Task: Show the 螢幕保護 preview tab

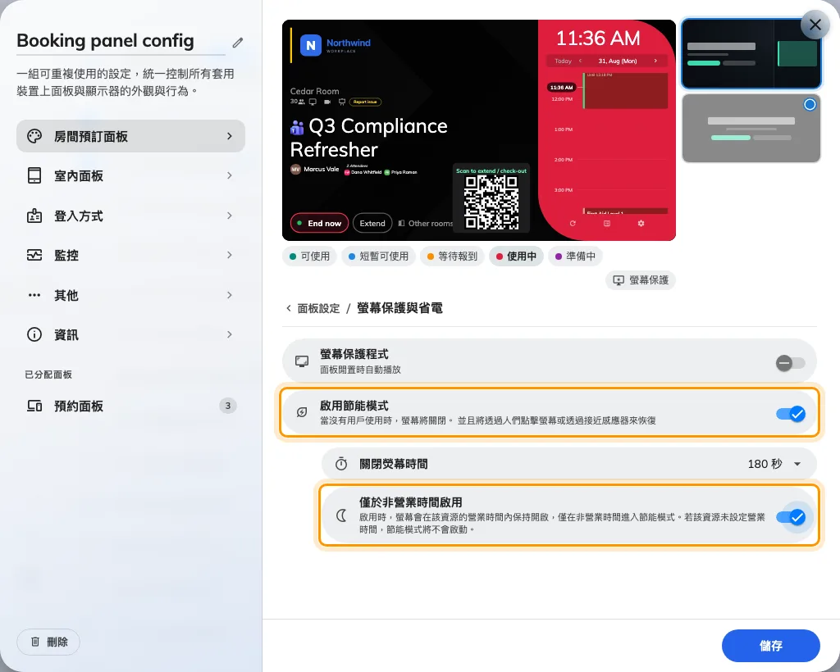Action: point(641,279)
